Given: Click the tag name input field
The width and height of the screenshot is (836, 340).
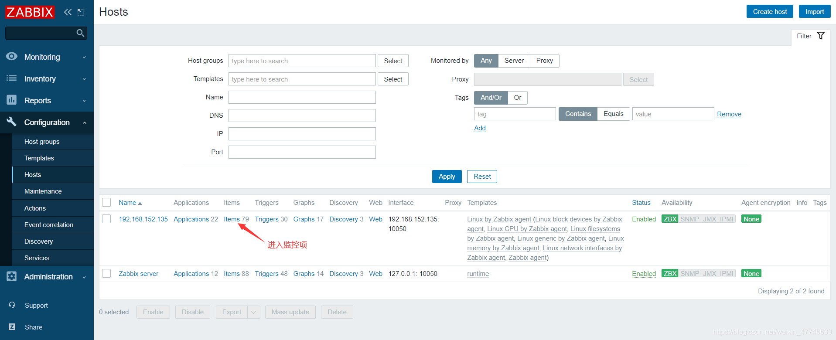Looking at the screenshot, I should click(x=515, y=114).
